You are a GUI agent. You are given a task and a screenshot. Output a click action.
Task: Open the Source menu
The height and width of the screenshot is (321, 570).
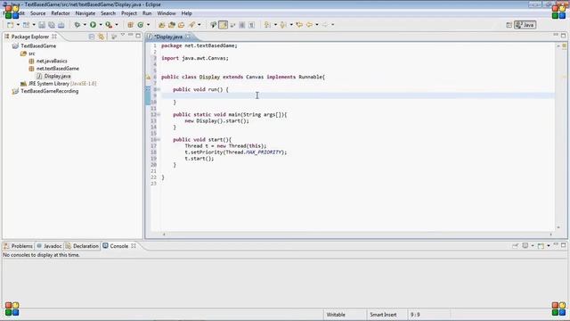click(37, 13)
